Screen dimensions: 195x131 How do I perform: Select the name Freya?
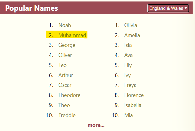(x=130, y=85)
